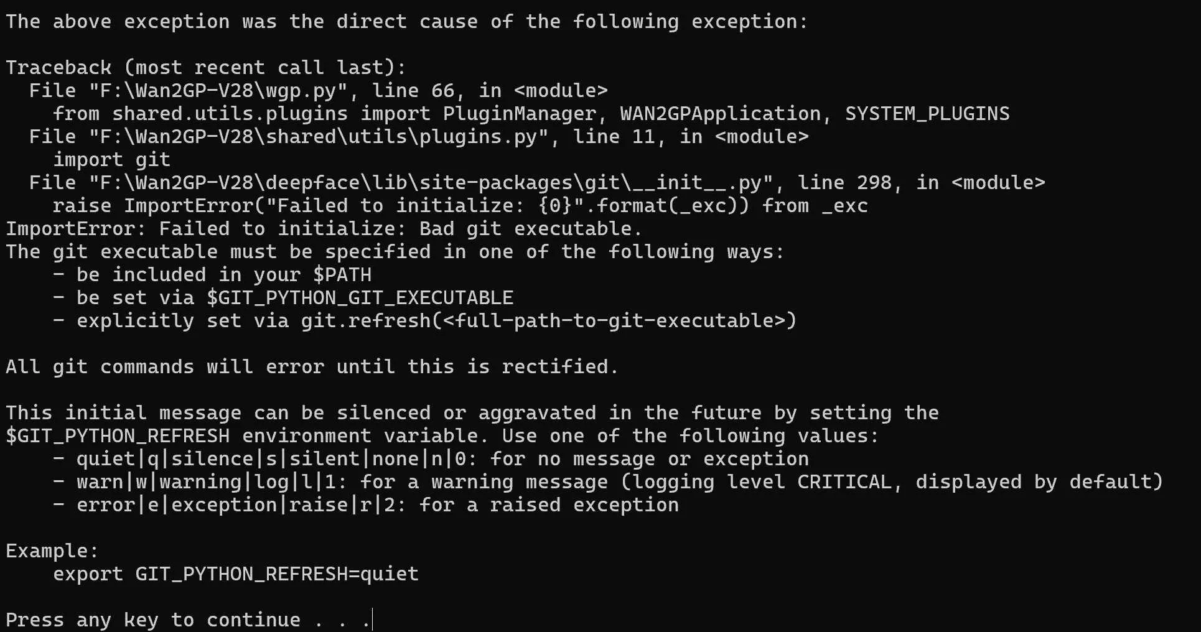Click the "Traceback (most recent call last)" line
The width and height of the screenshot is (1201, 632).
pyautogui.click(x=205, y=67)
